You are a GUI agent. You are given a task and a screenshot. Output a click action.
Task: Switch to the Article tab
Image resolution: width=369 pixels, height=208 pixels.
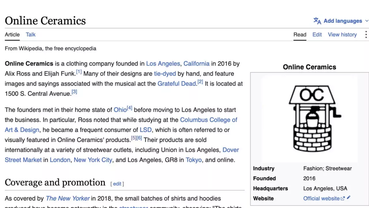pyautogui.click(x=12, y=34)
